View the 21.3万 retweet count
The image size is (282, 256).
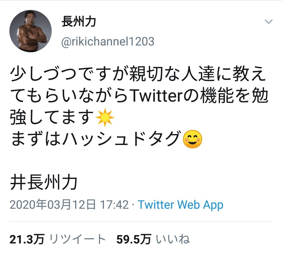(27, 239)
